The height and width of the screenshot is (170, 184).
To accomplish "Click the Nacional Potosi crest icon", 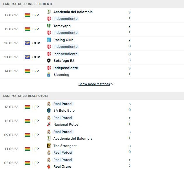I will coord(49,125).
